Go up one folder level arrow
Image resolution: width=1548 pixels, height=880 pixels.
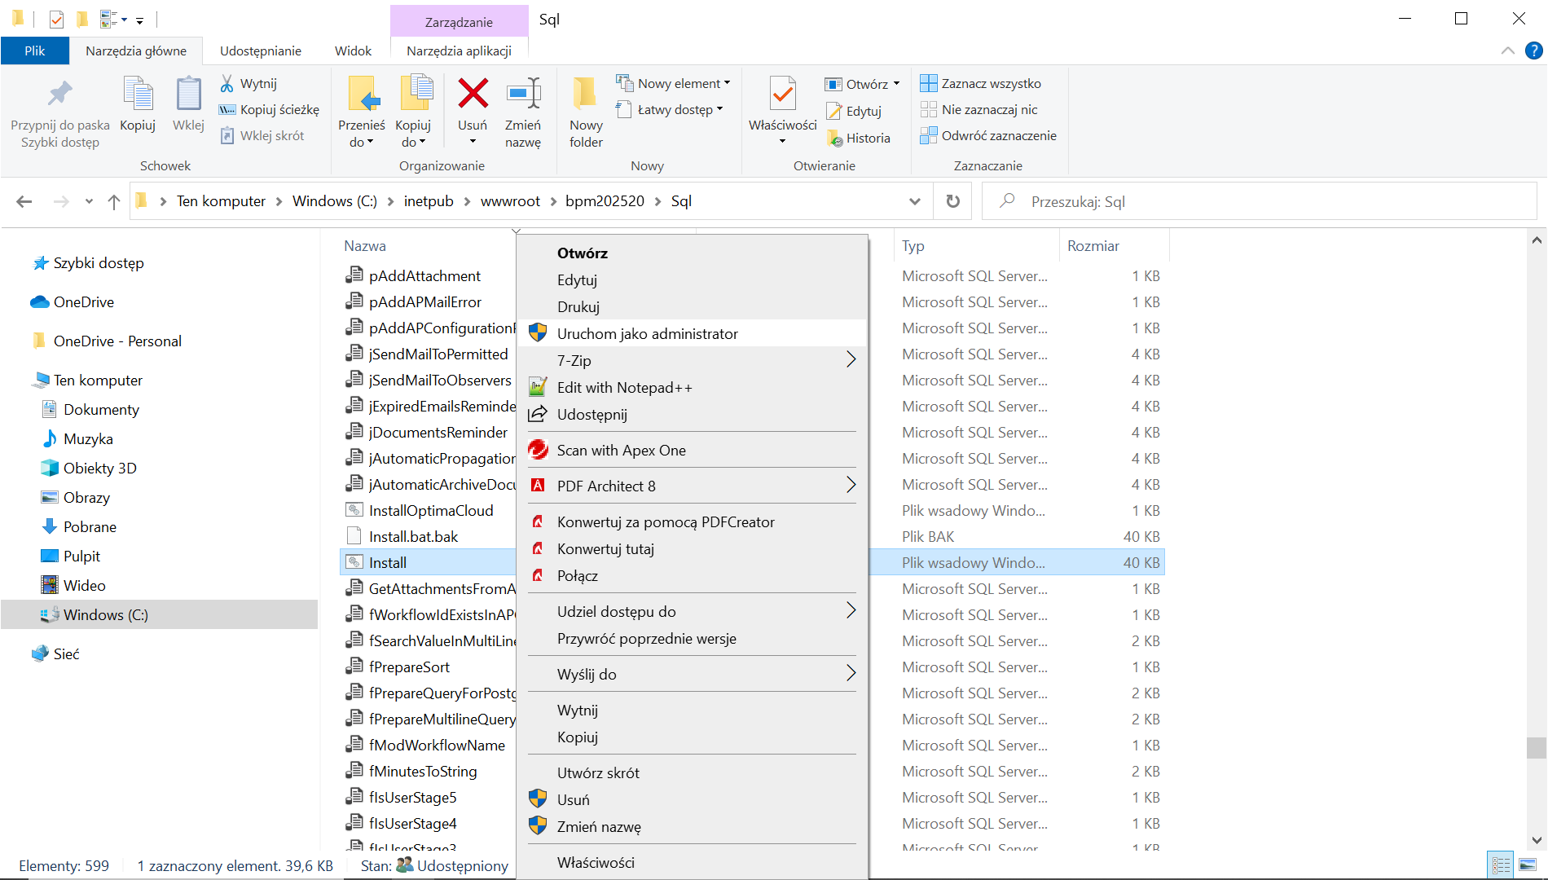[x=114, y=201]
